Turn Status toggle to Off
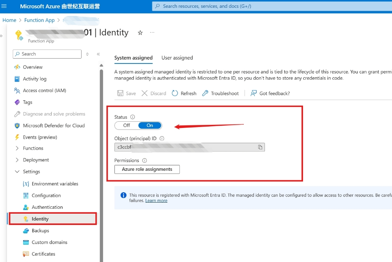Viewport: 392px width, 262px height. coord(127,125)
